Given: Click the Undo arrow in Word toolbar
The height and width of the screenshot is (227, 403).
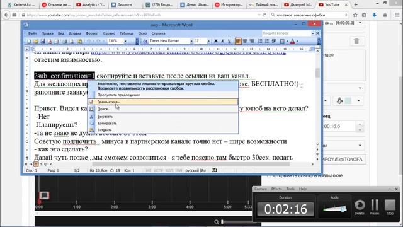Looking at the screenshot, I should click(89, 41).
